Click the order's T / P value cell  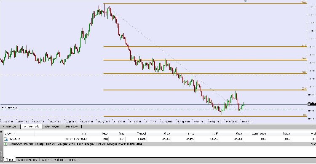[x=214, y=139]
